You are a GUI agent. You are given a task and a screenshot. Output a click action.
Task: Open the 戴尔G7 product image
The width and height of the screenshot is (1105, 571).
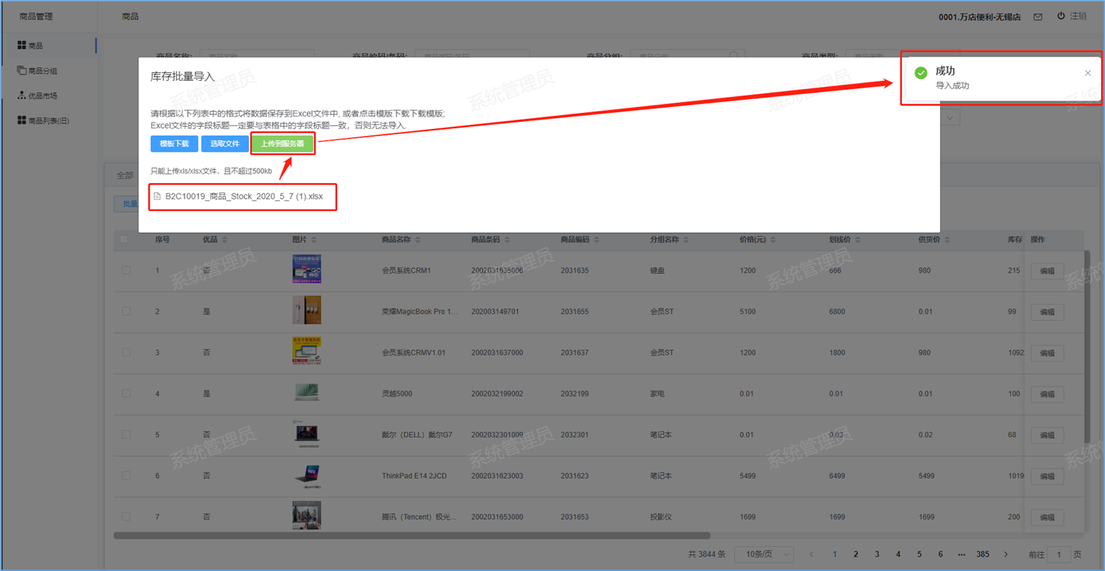307,434
